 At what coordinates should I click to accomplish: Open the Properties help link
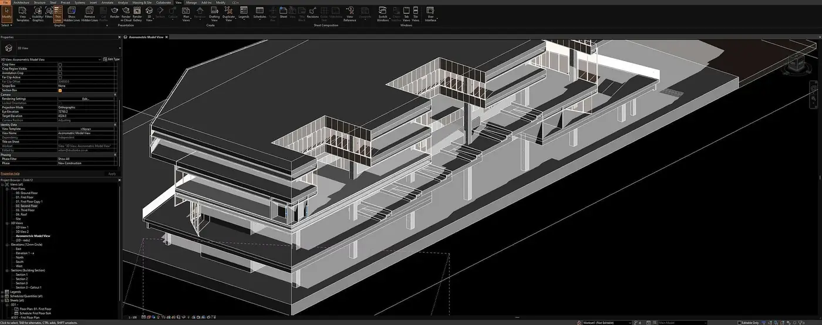point(10,174)
